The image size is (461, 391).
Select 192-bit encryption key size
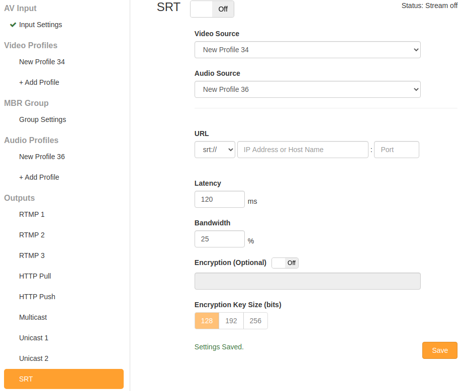[x=231, y=320]
